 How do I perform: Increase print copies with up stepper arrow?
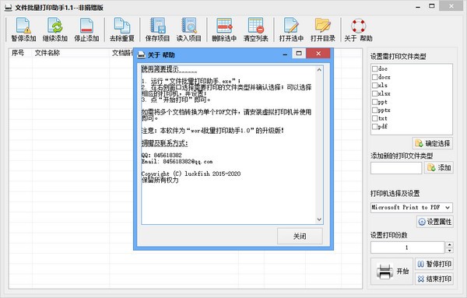[x=449, y=245]
